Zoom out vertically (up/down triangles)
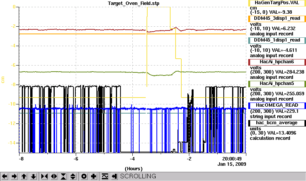Viewport: 306px width, 181px height. pyautogui.click(x=73, y=176)
